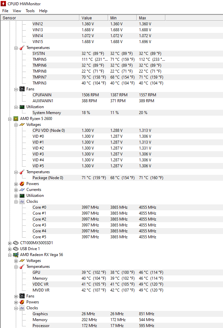The width and height of the screenshot is (223, 328).
Task: Click the wave icon beside Currents
Action: [22, 190]
